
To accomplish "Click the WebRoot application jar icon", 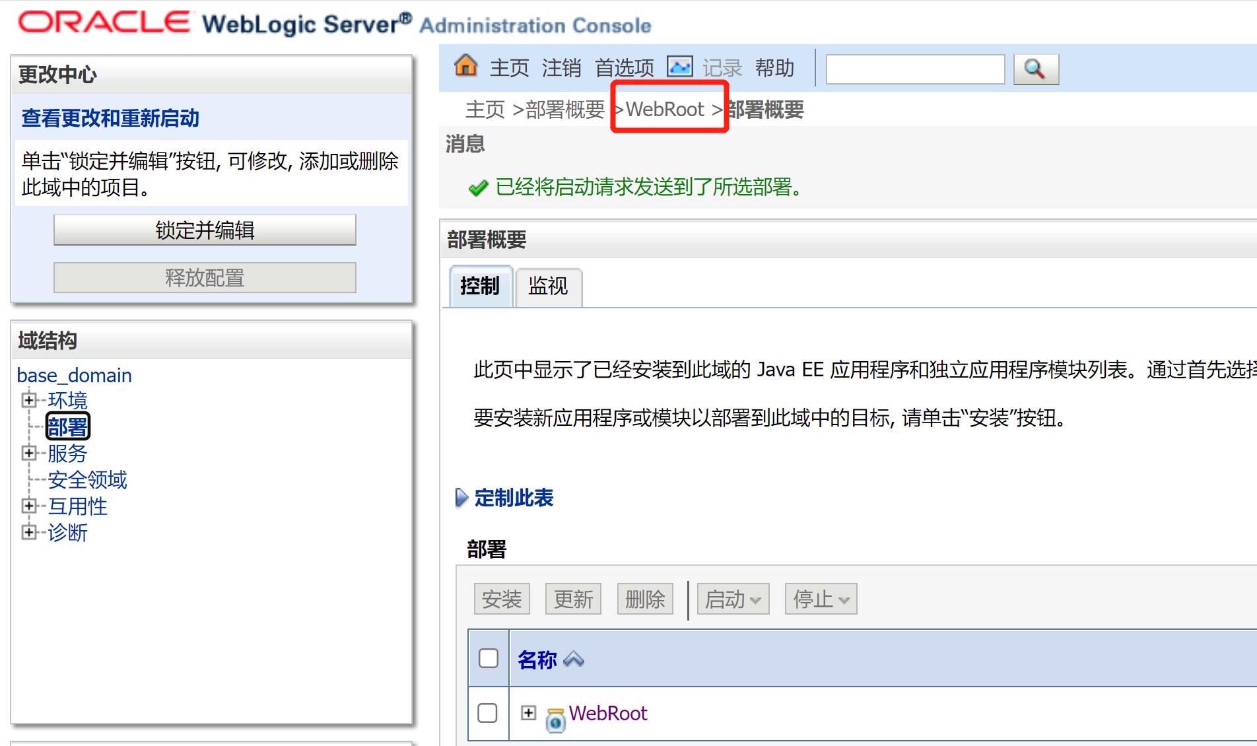I will click(x=556, y=720).
